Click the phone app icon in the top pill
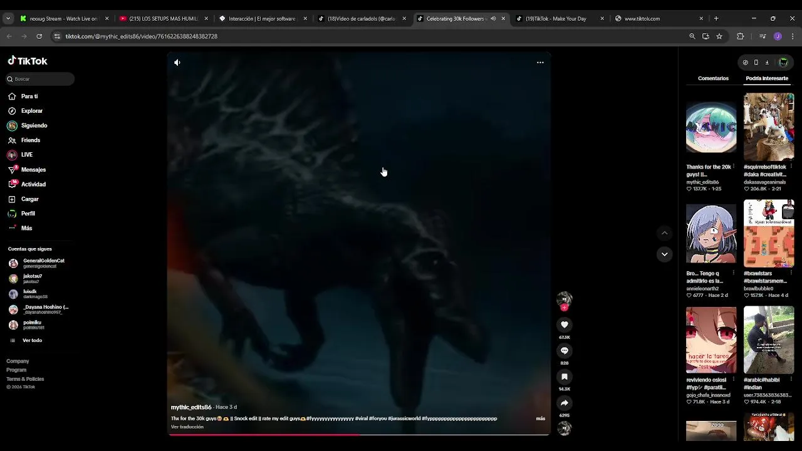Image resolution: width=802 pixels, height=451 pixels. click(x=756, y=63)
